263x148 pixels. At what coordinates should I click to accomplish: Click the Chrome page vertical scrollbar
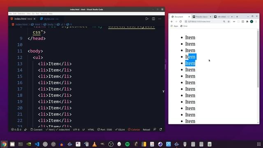pyautogui.click(x=258, y=59)
